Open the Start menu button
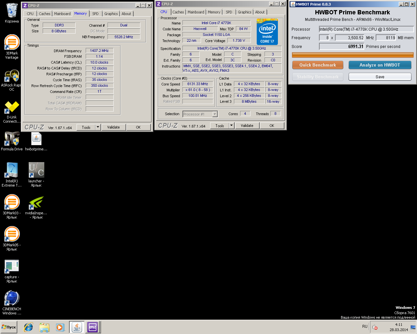This screenshot has width=417, height=334. 9,327
